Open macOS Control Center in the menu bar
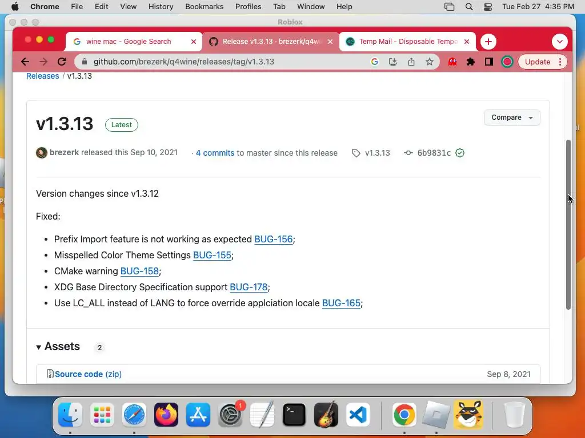Viewport: 585px width, 438px height. tap(488, 7)
